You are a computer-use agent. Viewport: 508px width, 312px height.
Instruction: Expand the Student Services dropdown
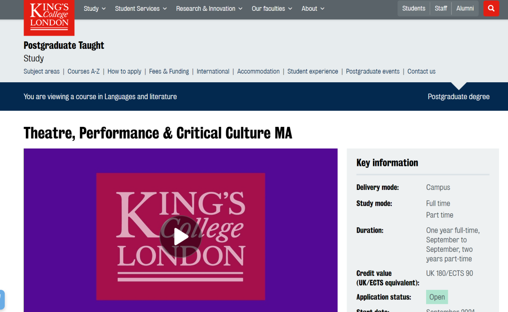point(141,9)
